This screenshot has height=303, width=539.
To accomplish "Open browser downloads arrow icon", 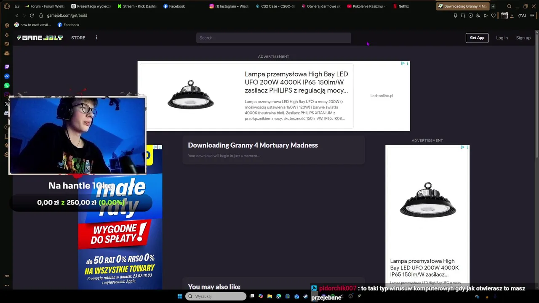I will (512, 16).
